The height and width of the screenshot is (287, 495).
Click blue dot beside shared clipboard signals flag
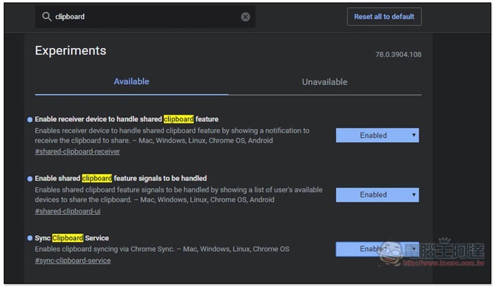(30, 178)
